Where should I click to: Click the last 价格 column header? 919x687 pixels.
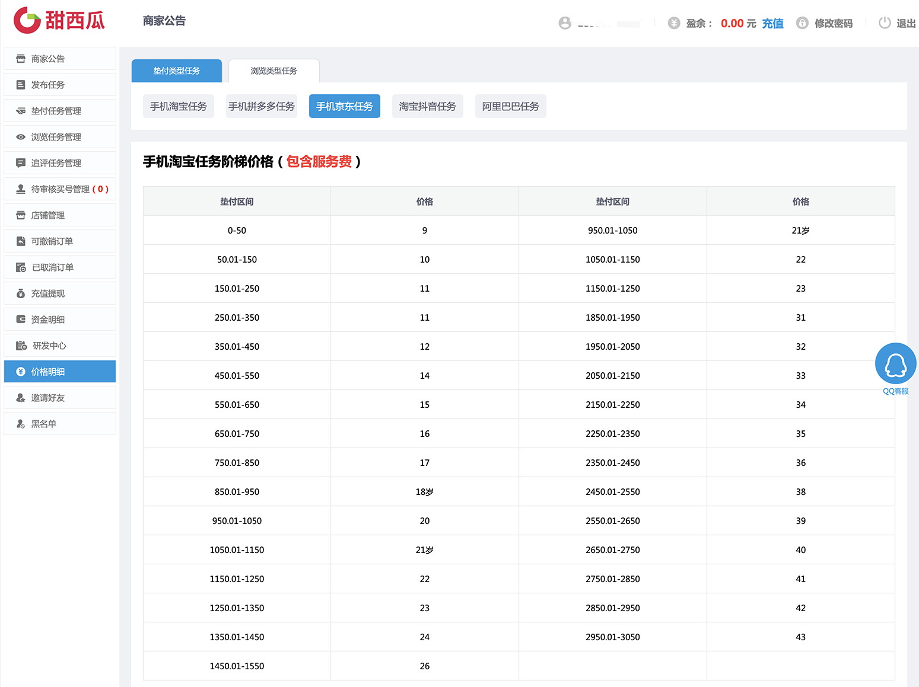click(x=801, y=202)
